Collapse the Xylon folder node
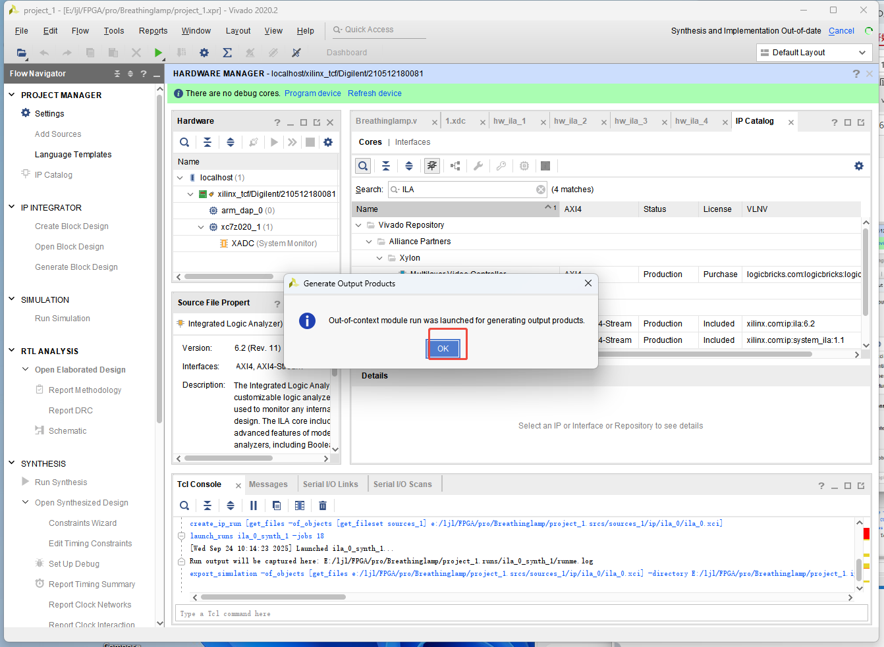Screen dimensions: 884x647 click(379, 258)
